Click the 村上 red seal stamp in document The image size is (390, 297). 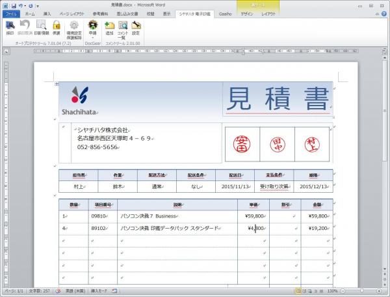[312, 144]
